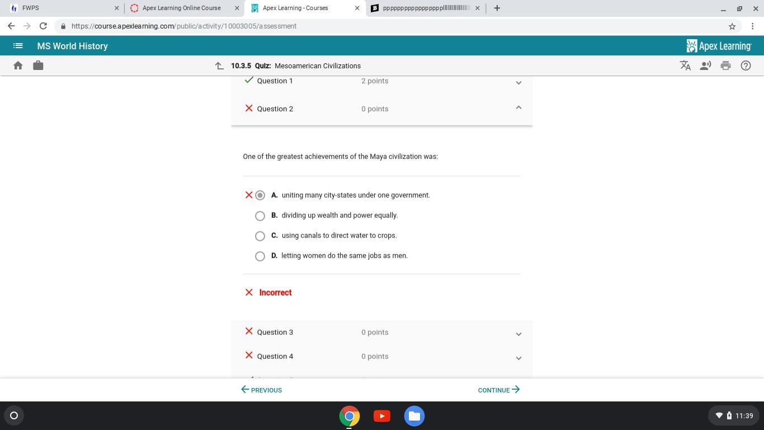Go back using Previous link

pos(261,390)
